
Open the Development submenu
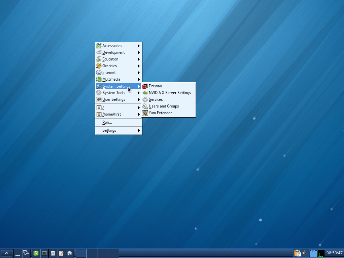119,52
